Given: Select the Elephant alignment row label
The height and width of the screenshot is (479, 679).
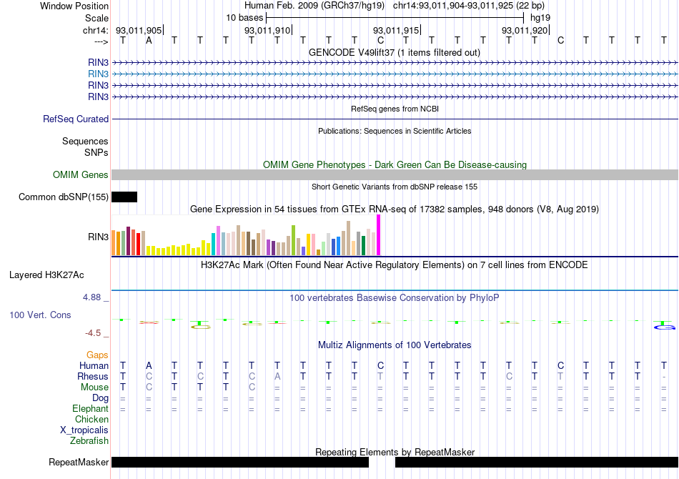Looking at the screenshot, I should coord(90,408).
